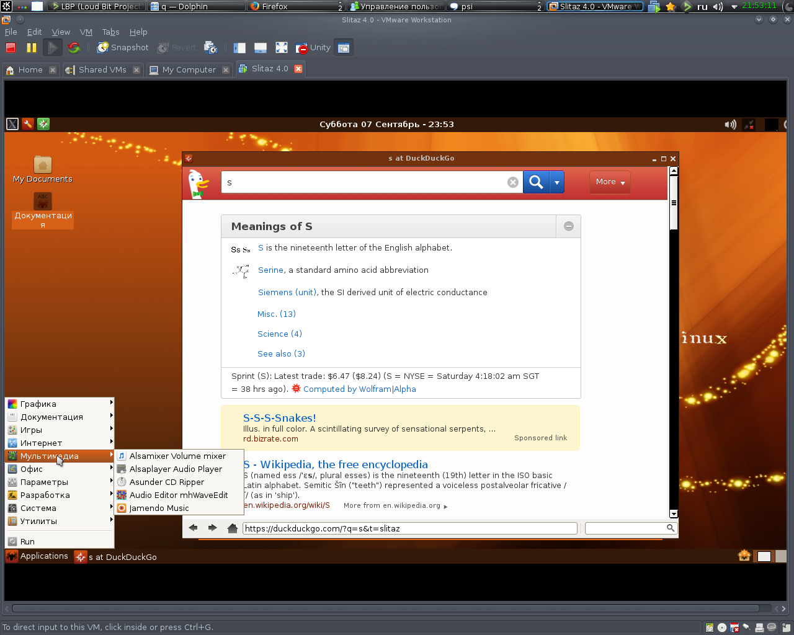Click the thumbnail bar view icon
This screenshot has width=794, height=635.
click(261, 48)
